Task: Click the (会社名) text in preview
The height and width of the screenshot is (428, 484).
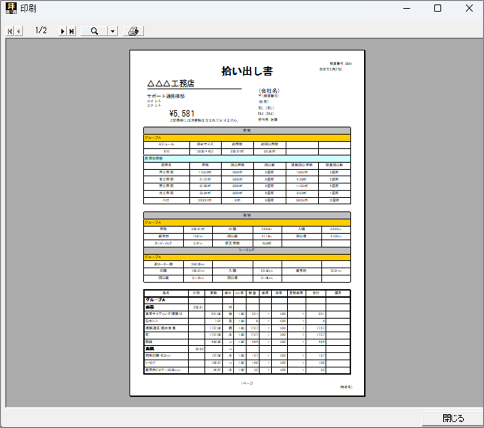Action: (x=269, y=91)
